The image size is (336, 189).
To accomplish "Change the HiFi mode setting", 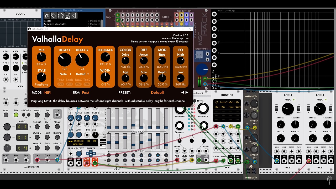I will 48,92.
